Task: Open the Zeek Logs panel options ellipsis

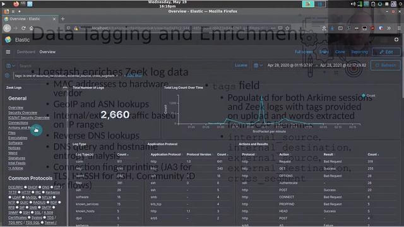Action: tap(65, 88)
